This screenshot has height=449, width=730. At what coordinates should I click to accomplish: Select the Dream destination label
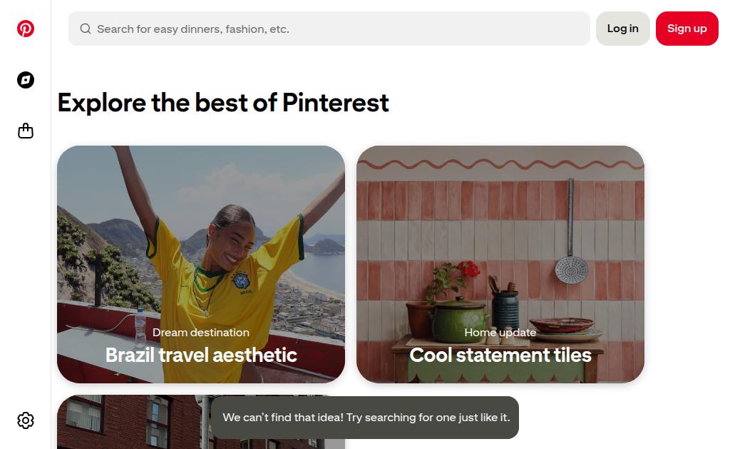[x=200, y=333]
